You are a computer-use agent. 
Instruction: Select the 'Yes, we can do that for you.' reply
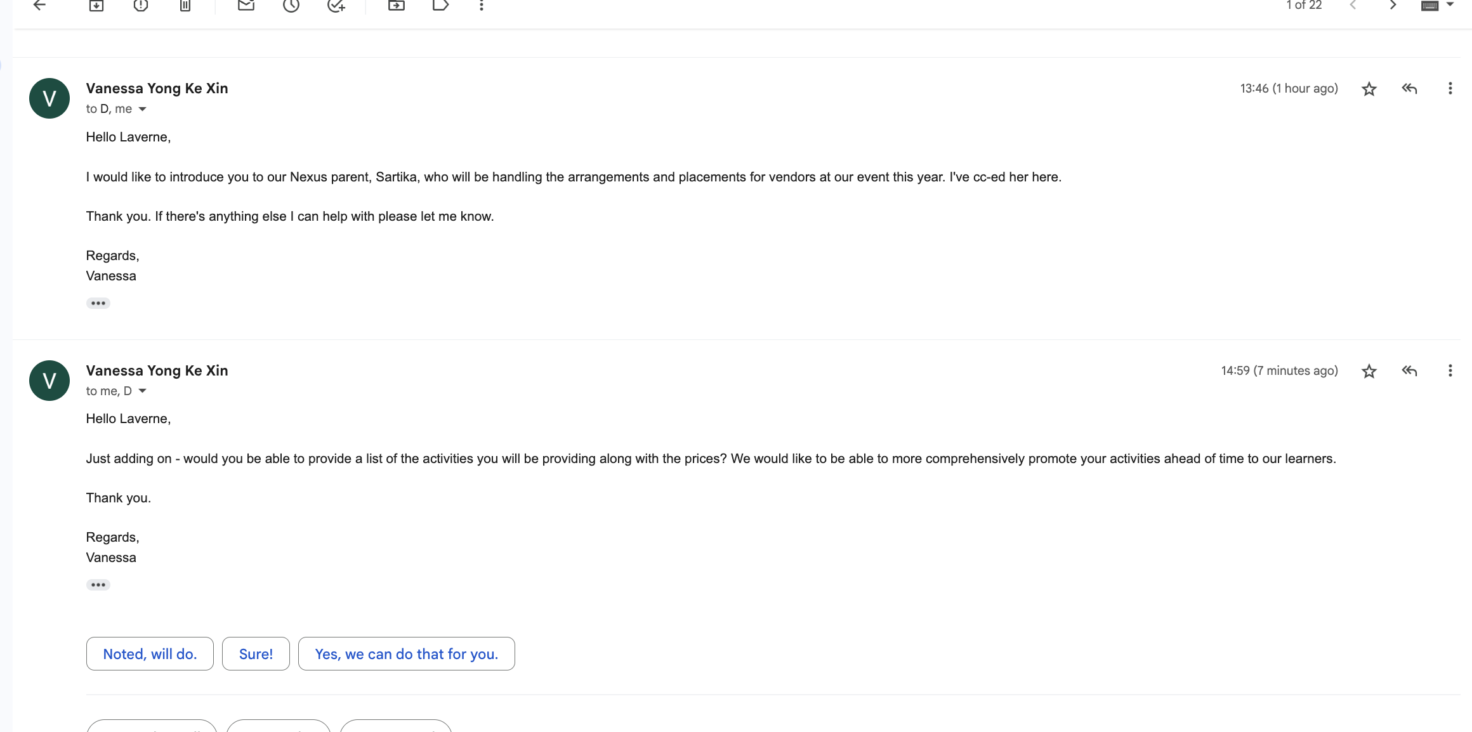[x=407, y=654]
